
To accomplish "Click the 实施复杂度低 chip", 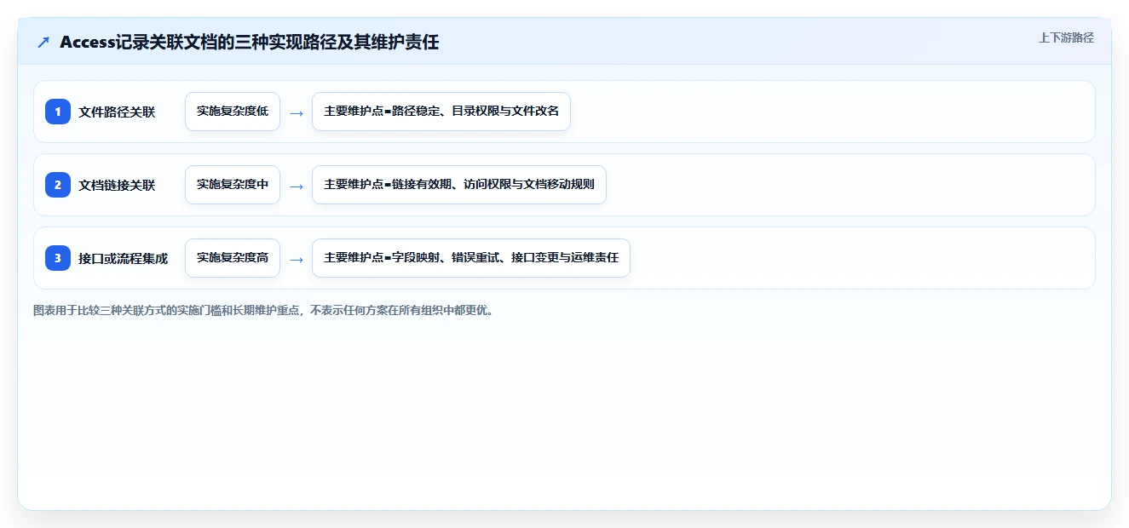I will point(233,112).
